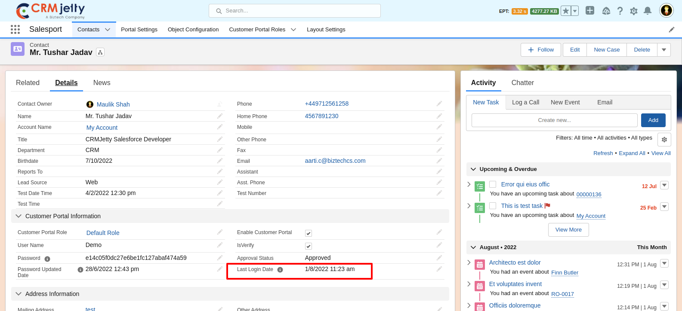Click the edit pencil next to Title field
Image resolution: width=682 pixels, height=311 pixels.
click(220, 139)
